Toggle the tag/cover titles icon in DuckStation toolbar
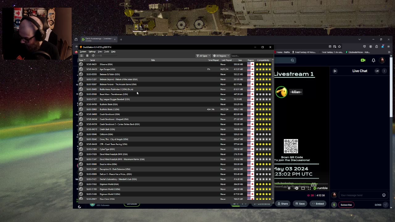Viewport: 395px width, 222px height. click(x=93, y=56)
